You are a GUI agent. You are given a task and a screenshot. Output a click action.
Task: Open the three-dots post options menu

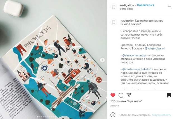tap(169, 7)
